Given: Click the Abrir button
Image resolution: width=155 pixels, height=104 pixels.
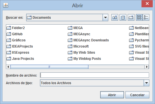Looking at the screenshot, I should point(112,95).
